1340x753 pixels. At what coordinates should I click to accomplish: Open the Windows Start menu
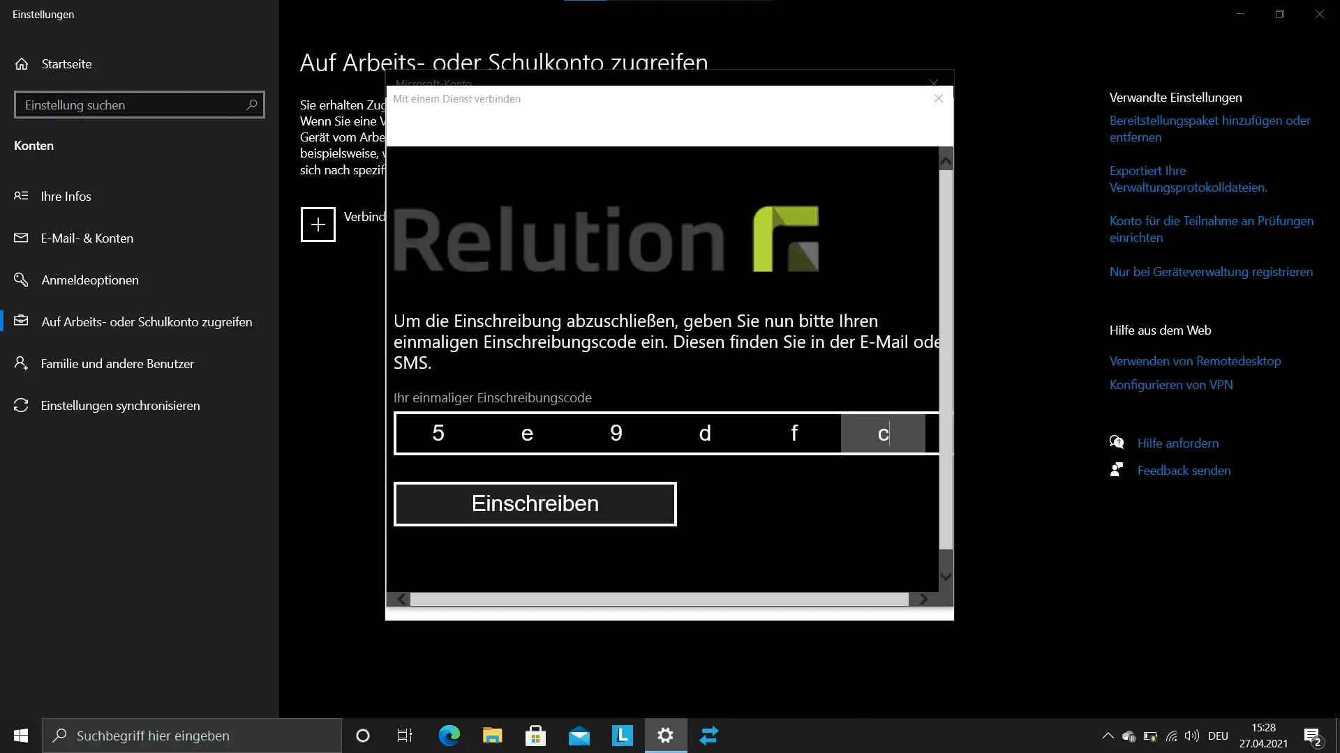click(21, 736)
